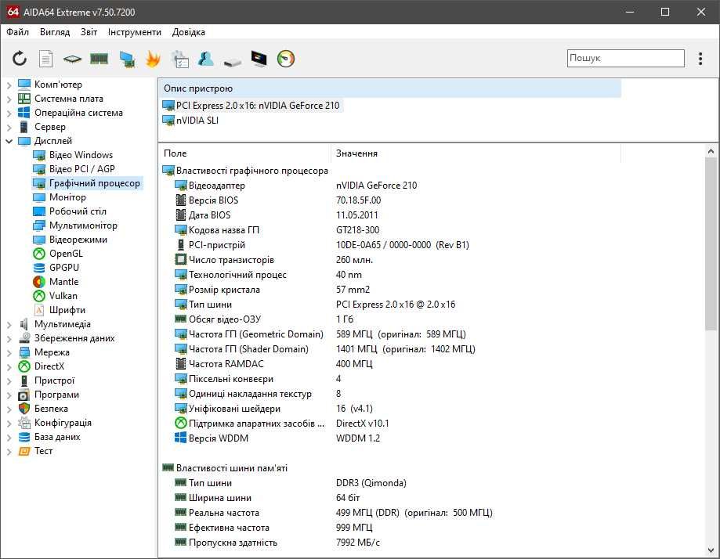Open the Звіт menu
Viewport: 720px width, 559px height.
(x=89, y=32)
